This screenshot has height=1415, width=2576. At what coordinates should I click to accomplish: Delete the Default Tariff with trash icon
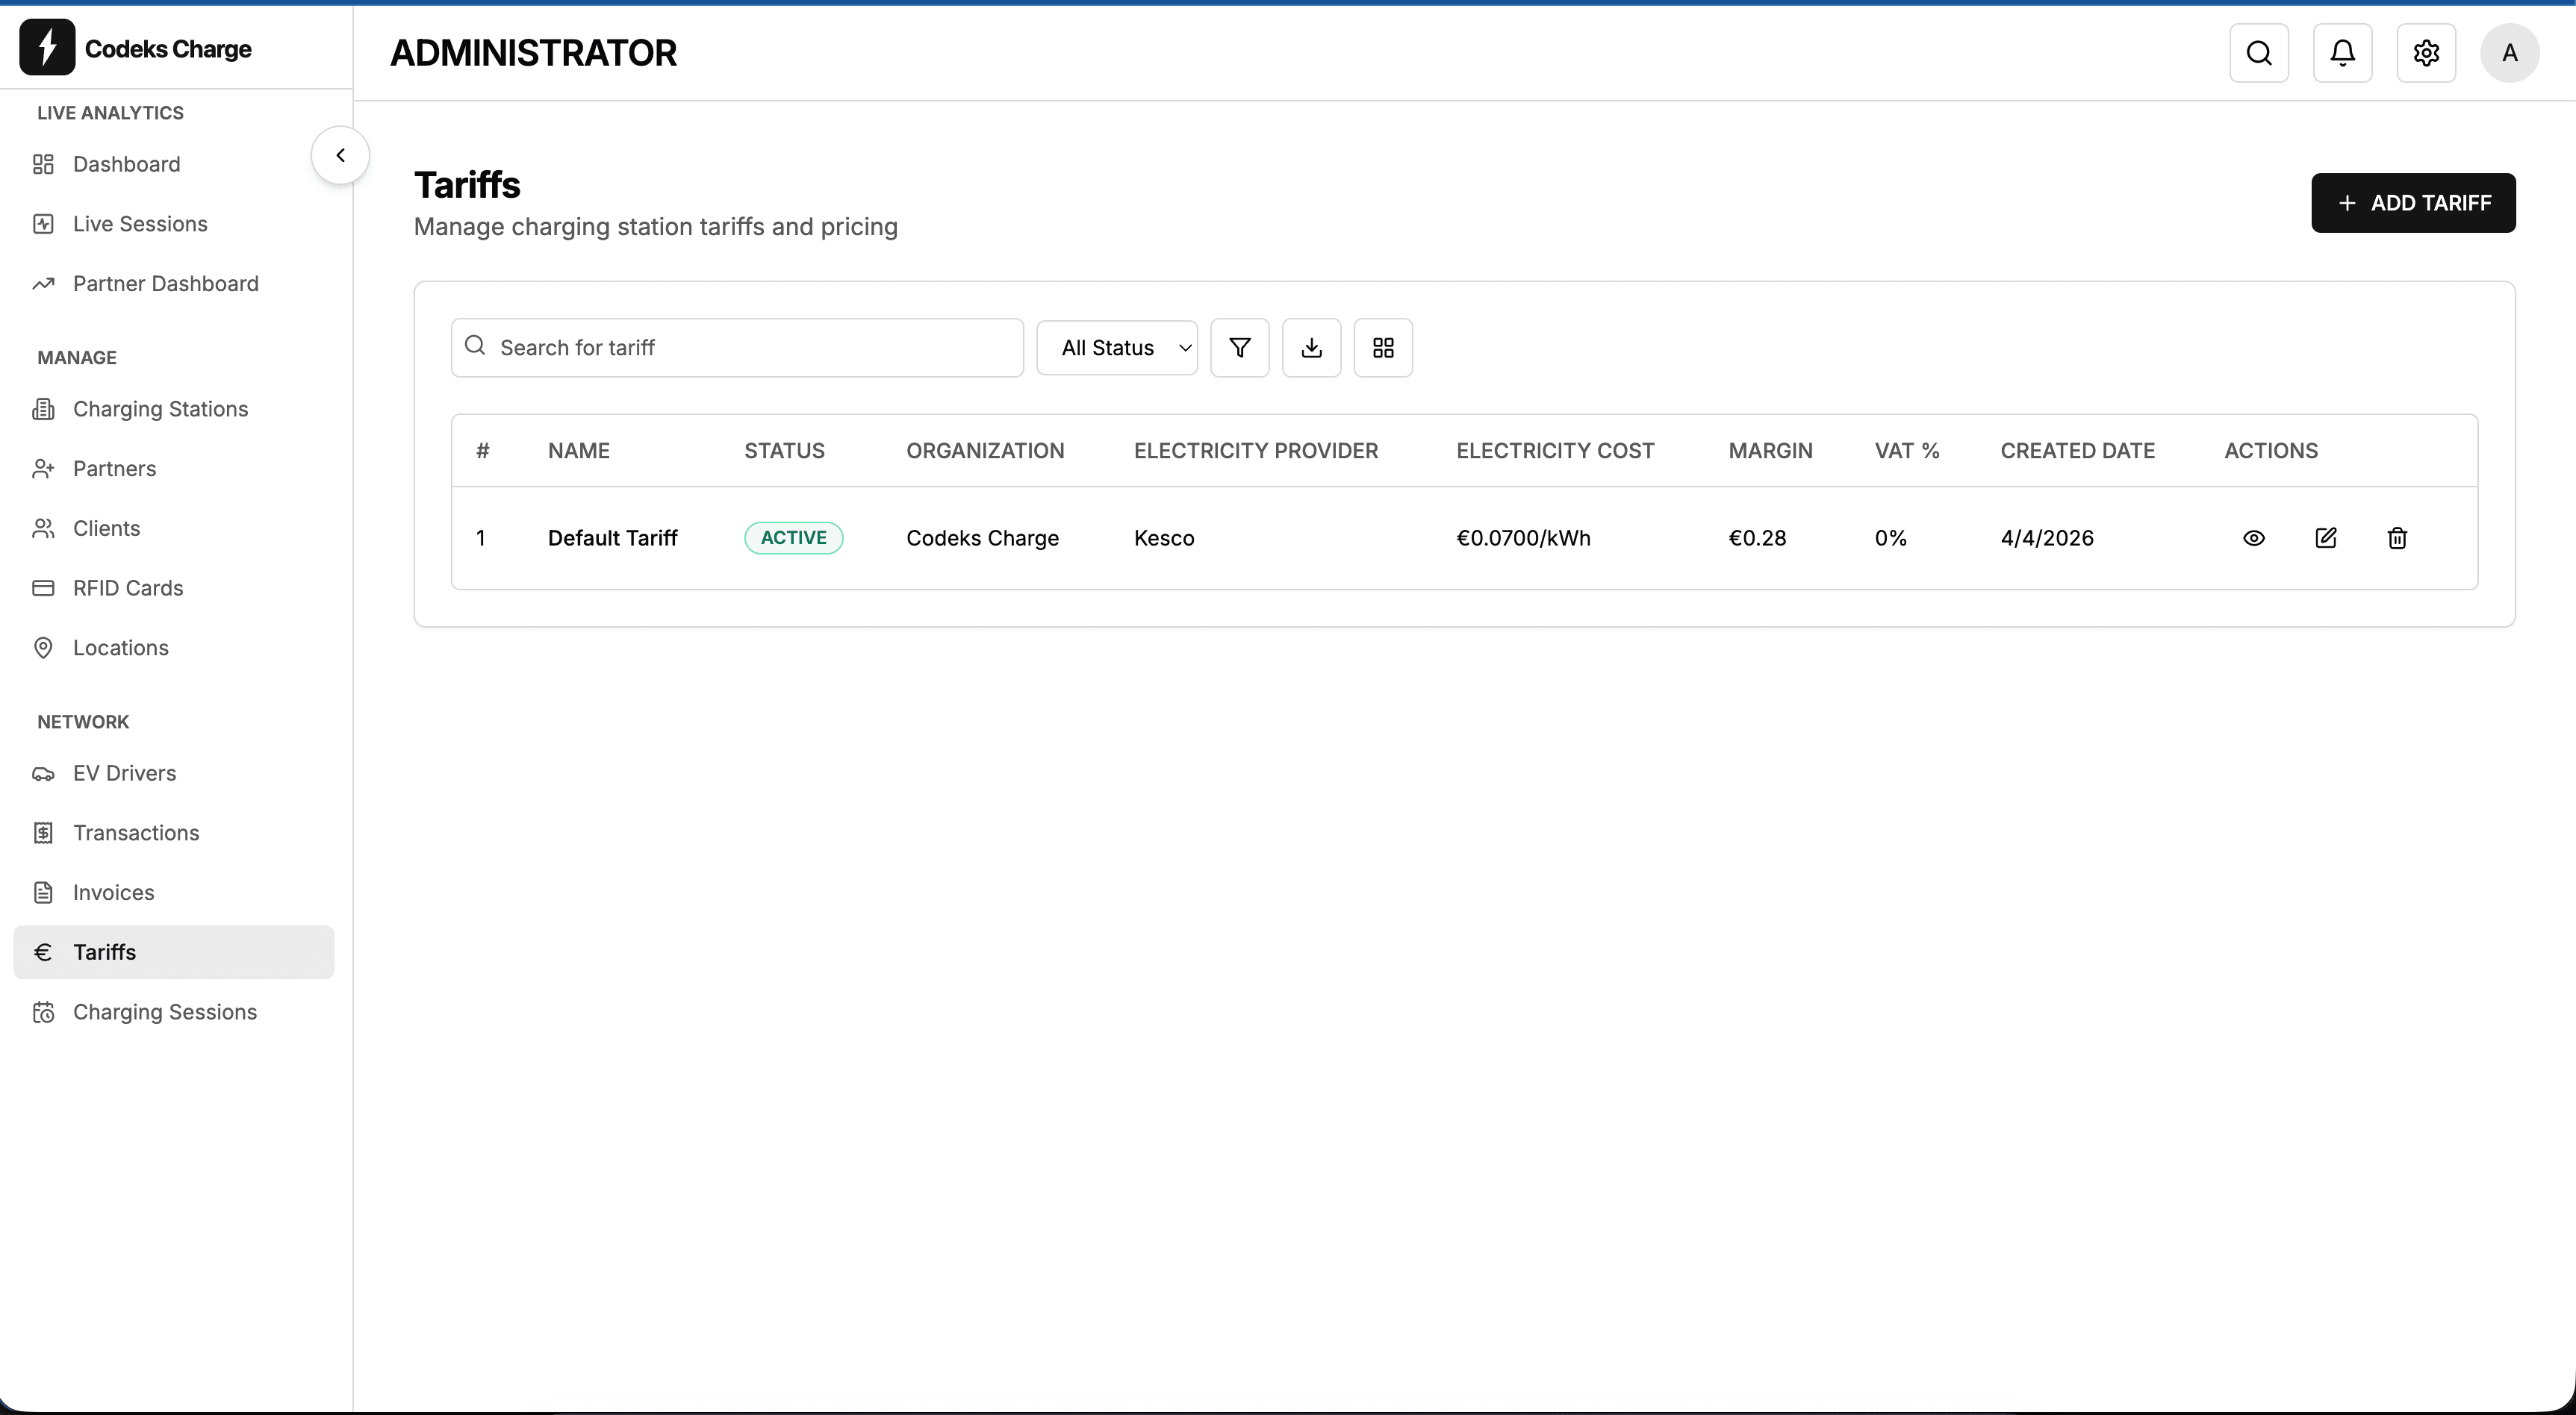(x=2397, y=537)
